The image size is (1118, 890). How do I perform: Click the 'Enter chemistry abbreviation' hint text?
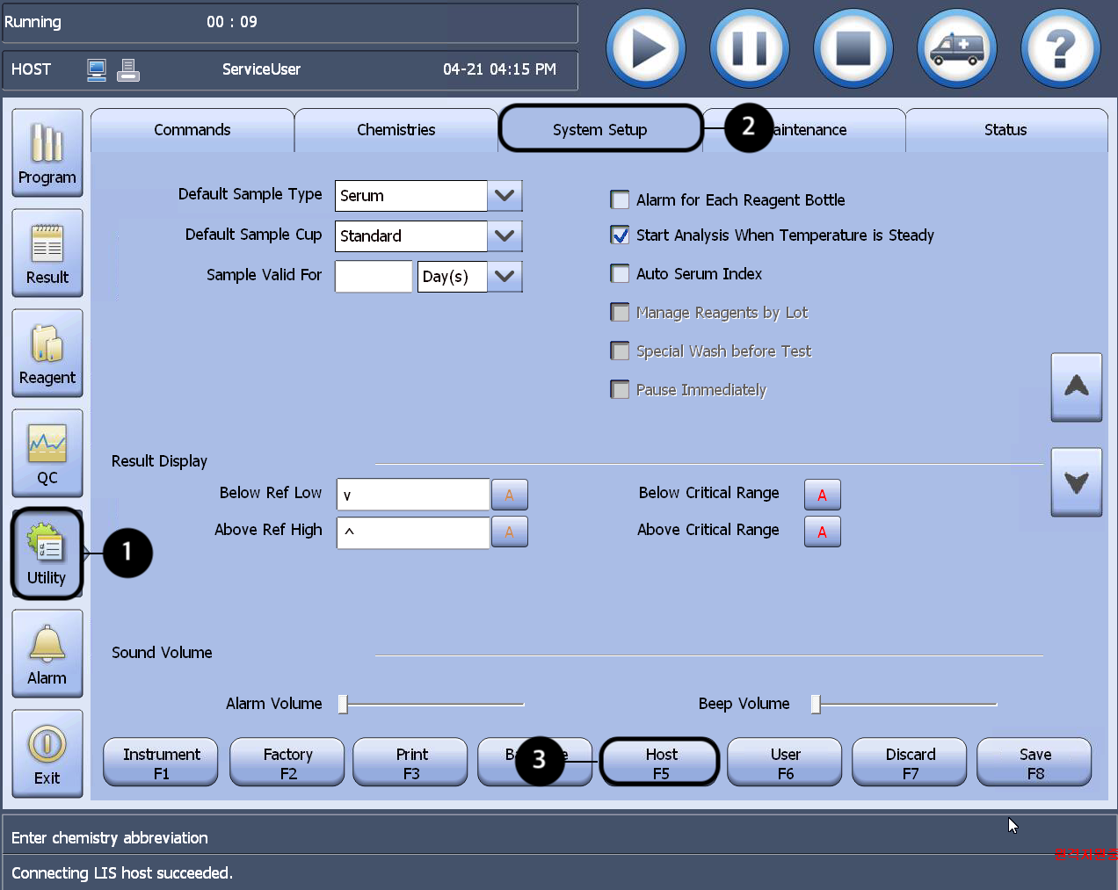(x=110, y=837)
